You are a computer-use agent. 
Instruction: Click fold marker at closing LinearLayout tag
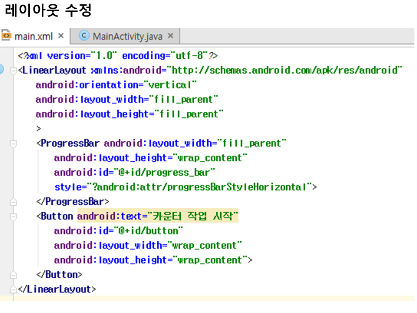click(x=13, y=289)
